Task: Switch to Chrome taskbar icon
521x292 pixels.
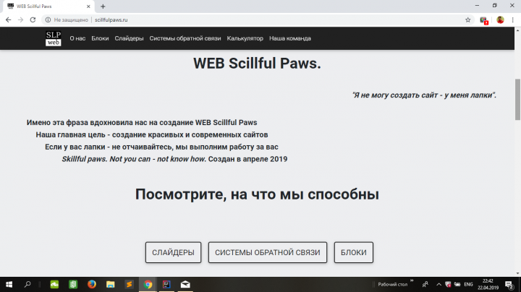Action: [148, 284]
